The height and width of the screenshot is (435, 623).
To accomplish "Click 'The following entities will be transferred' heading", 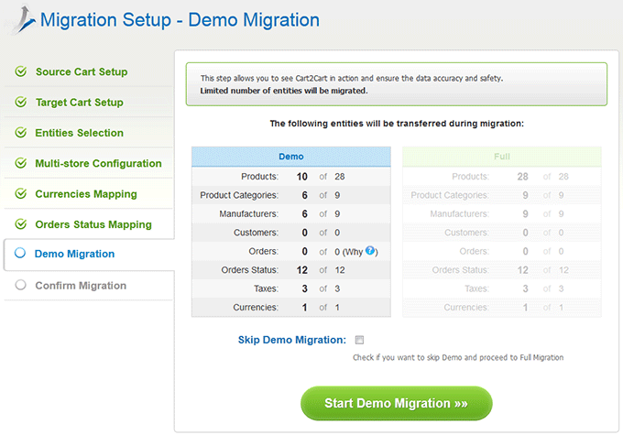I will [x=397, y=124].
